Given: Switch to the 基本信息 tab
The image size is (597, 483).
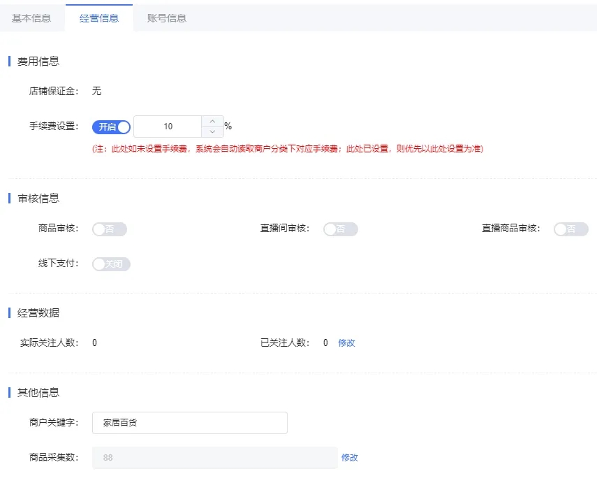Looking at the screenshot, I should [x=32, y=19].
